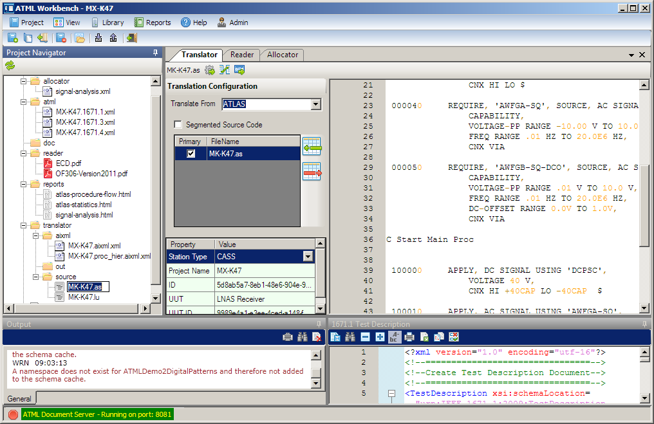Image resolution: width=654 pixels, height=424 pixels.
Task: Click the scroll with green arrow toolbar icon
Action: tap(42, 38)
